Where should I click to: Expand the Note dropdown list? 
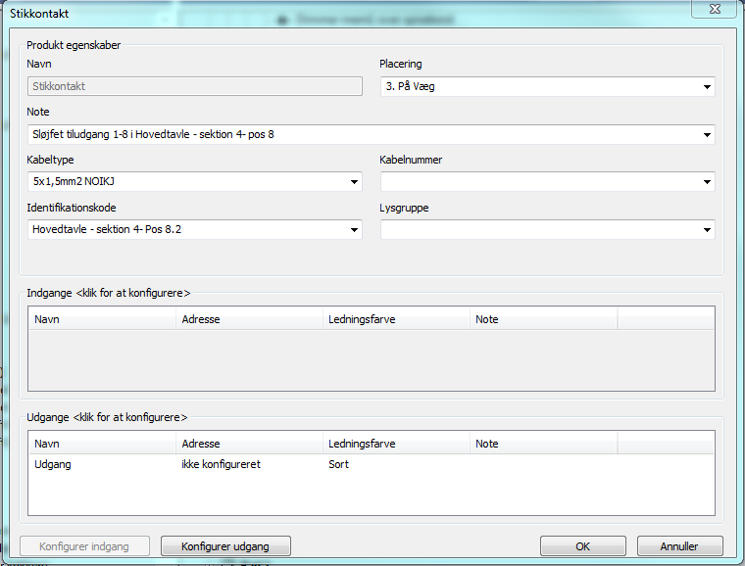click(707, 134)
